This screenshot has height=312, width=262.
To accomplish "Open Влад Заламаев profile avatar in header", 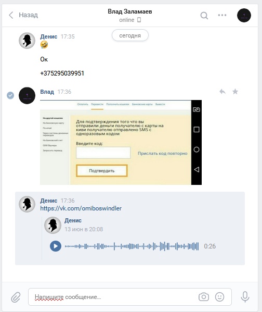I will [244, 15].
